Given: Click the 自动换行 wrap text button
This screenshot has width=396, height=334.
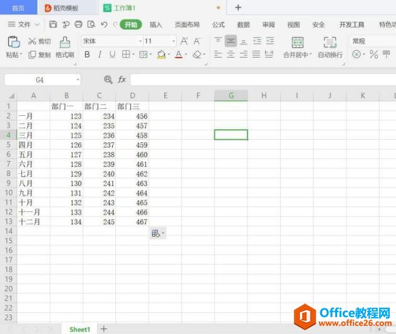Looking at the screenshot, I should [330, 48].
